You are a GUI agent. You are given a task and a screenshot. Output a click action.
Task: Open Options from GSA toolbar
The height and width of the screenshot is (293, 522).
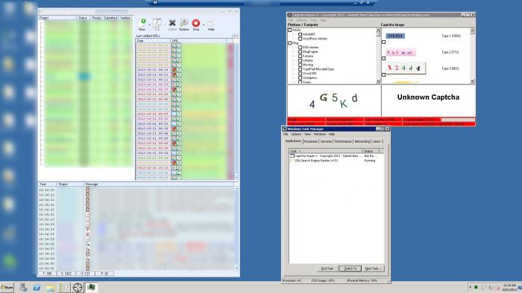pos(183,24)
